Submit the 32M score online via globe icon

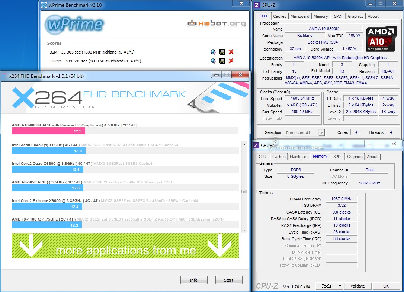(213, 52)
